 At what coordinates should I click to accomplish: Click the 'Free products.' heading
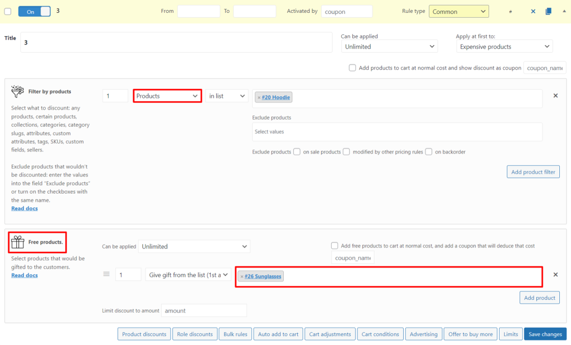click(46, 242)
